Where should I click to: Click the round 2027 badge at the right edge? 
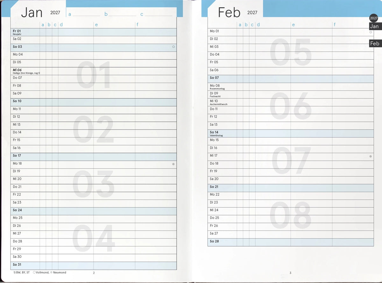pyautogui.click(x=374, y=18)
